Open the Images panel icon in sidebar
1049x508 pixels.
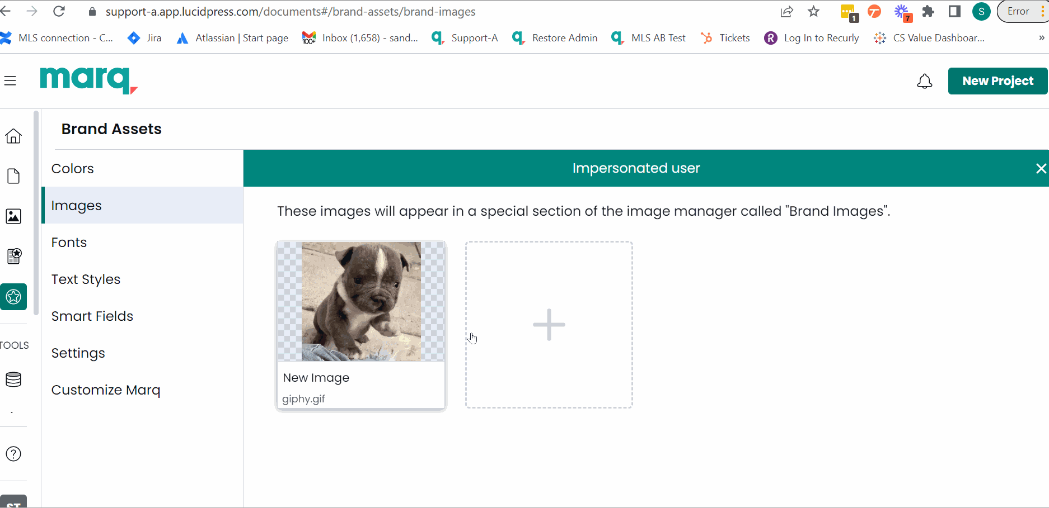pos(13,216)
